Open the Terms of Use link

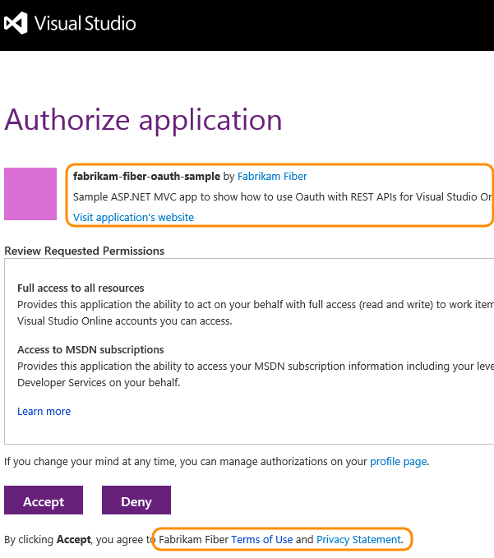(262, 539)
